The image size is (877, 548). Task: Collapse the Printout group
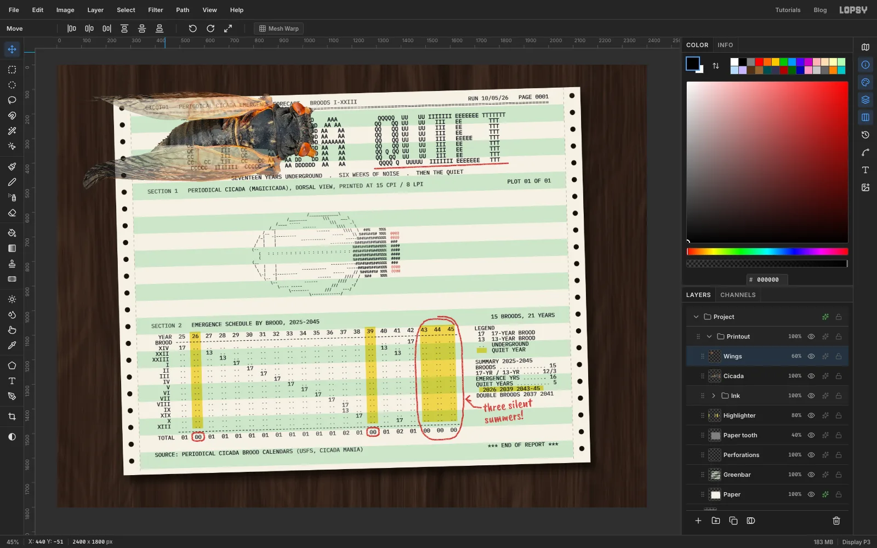(709, 336)
